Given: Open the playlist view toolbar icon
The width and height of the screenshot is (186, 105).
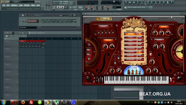Looking at the screenshot, I should (x=126, y=2).
